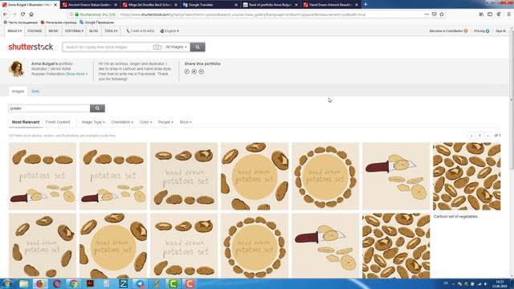Share portfolio via Facebook icon
Viewport: 514px width, 289px height.
[x=186, y=71]
